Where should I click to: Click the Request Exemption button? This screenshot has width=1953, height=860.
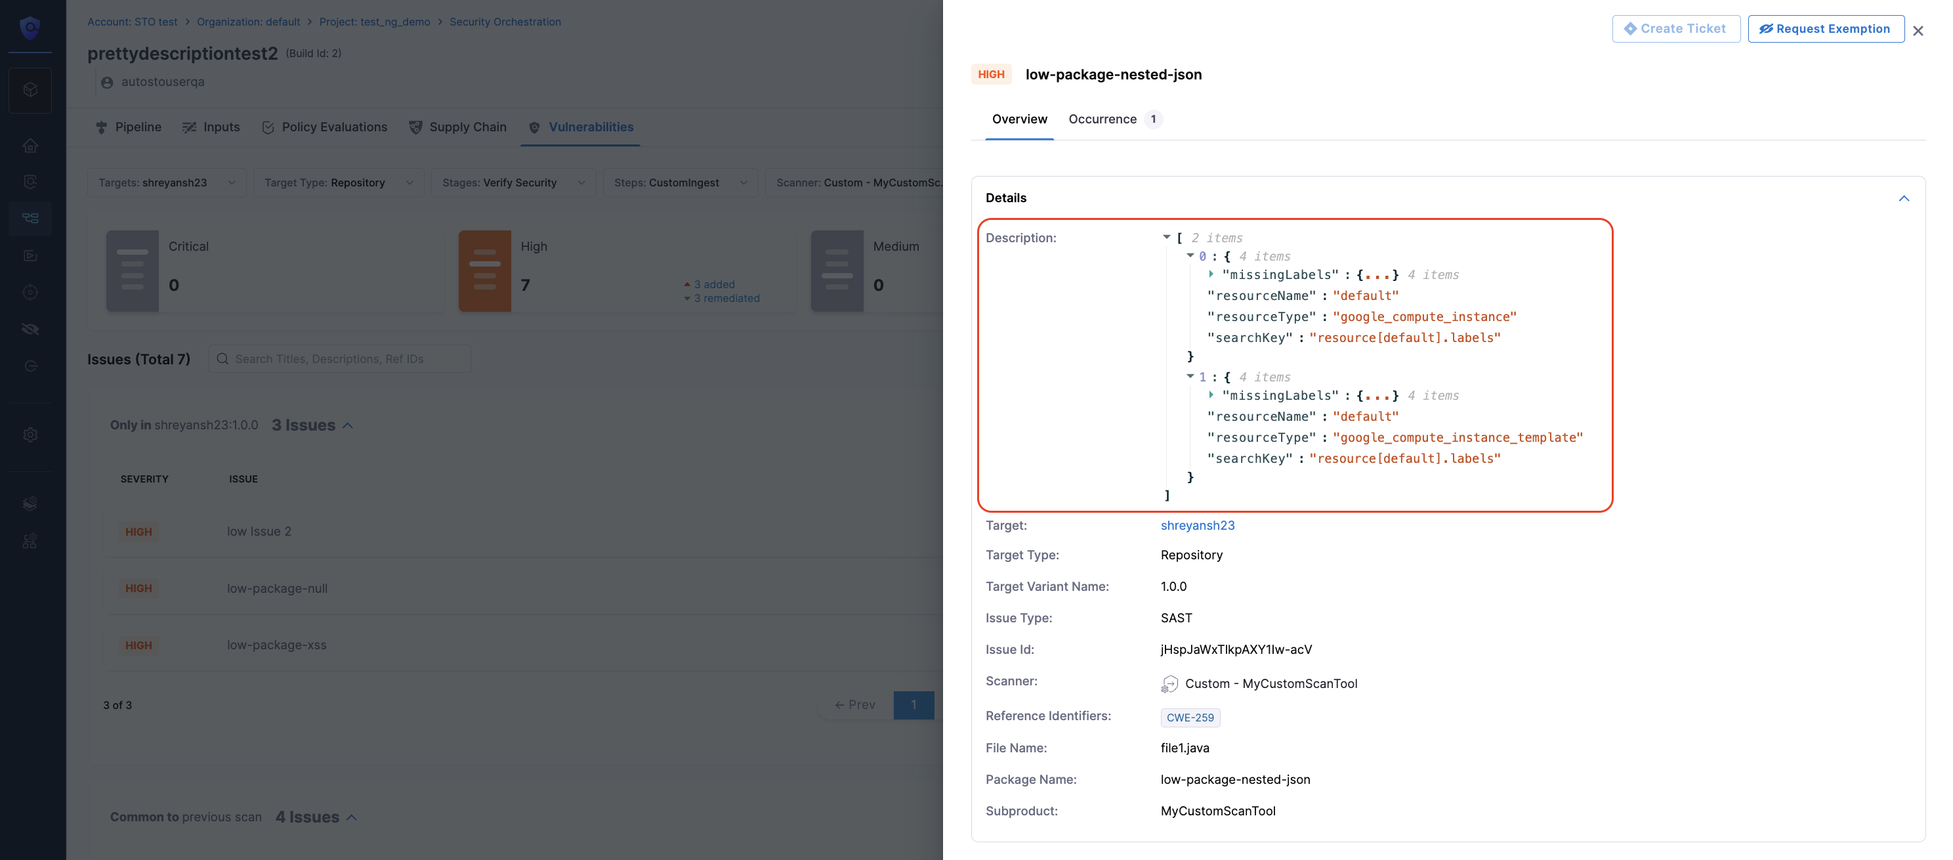1825,29
